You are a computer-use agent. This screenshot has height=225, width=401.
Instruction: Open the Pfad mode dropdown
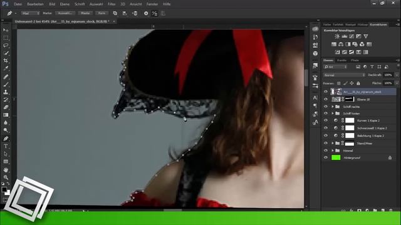tap(30, 13)
